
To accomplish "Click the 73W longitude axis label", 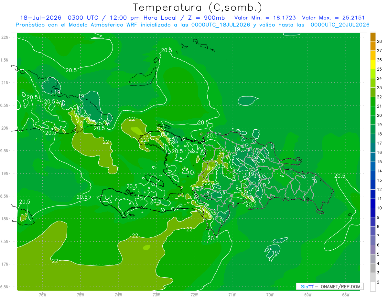I will (x=156, y=294).
